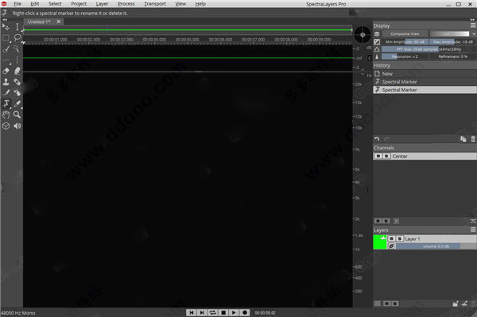Screen dimensions: 477x317
Task: Click the Record transport button
Action: pyautogui.click(x=245, y=312)
